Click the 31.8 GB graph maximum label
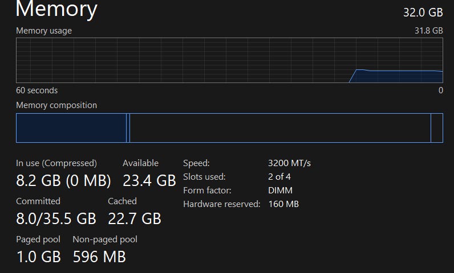 (x=429, y=31)
